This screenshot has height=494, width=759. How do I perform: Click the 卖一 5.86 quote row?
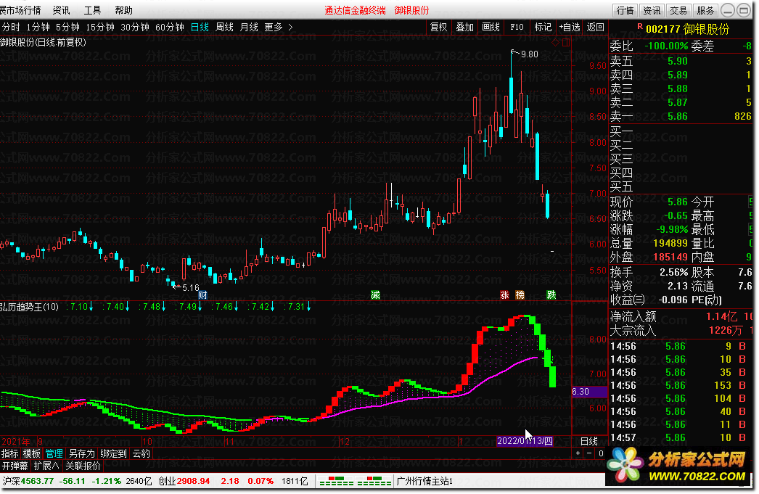pos(681,116)
